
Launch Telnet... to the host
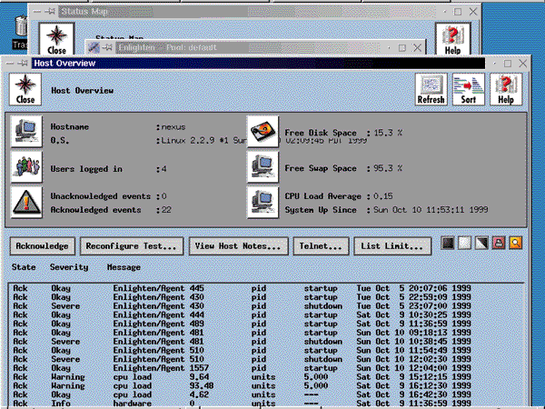(x=321, y=246)
